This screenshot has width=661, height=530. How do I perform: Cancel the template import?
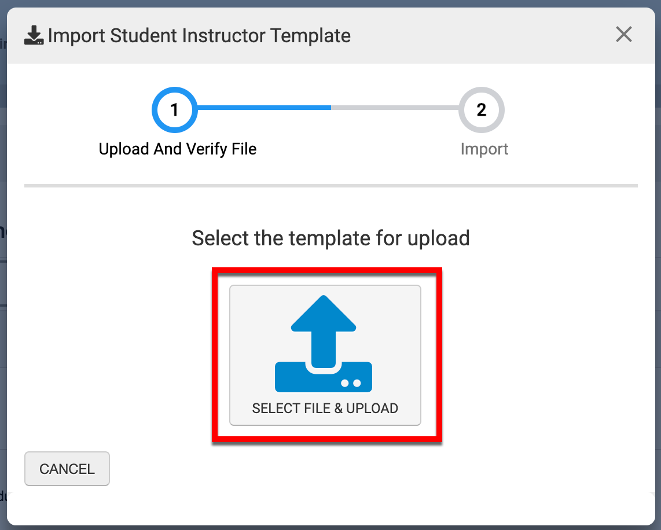coord(67,469)
